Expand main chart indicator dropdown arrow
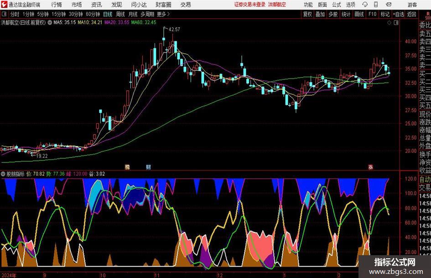The height and width of the screenshot is (278, 431). [50, 22]
